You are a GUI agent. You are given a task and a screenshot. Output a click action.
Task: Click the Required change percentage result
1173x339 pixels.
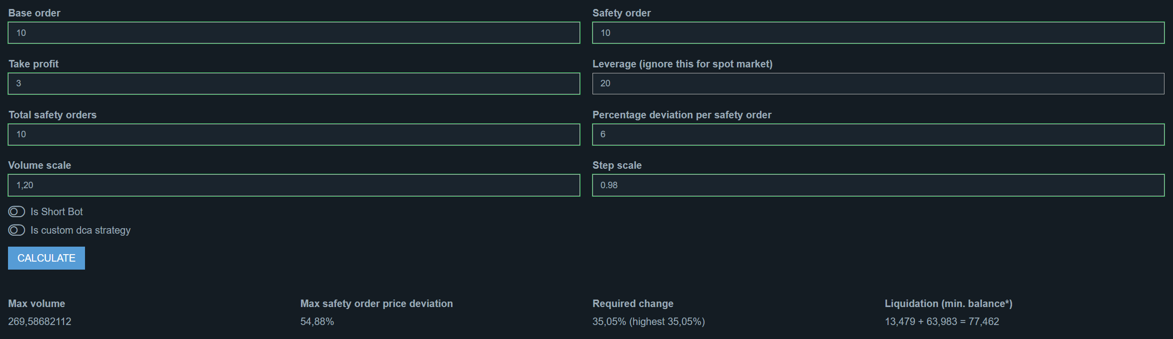click(648, 322)
